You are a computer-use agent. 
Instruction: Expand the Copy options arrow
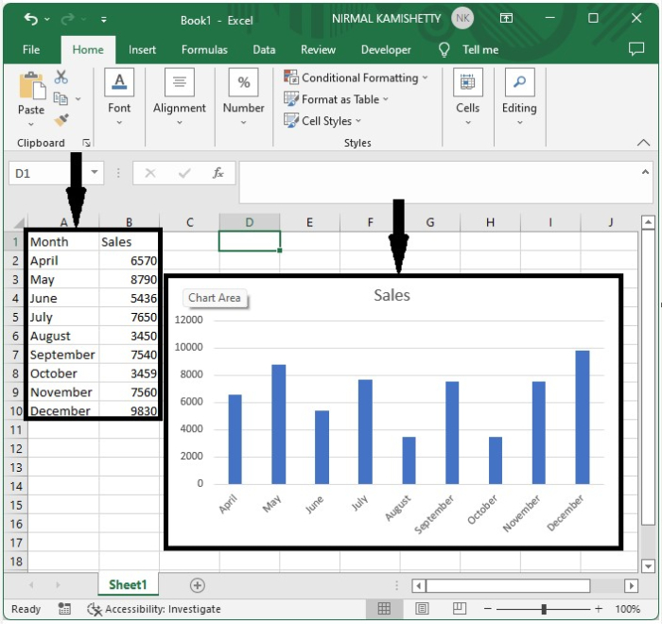pyautogui.click(x=78, y=99)
